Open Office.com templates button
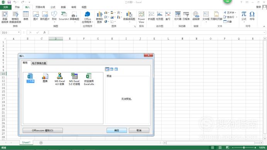The width and height of the screenshot is (267, 150). (x=42, y=130)
